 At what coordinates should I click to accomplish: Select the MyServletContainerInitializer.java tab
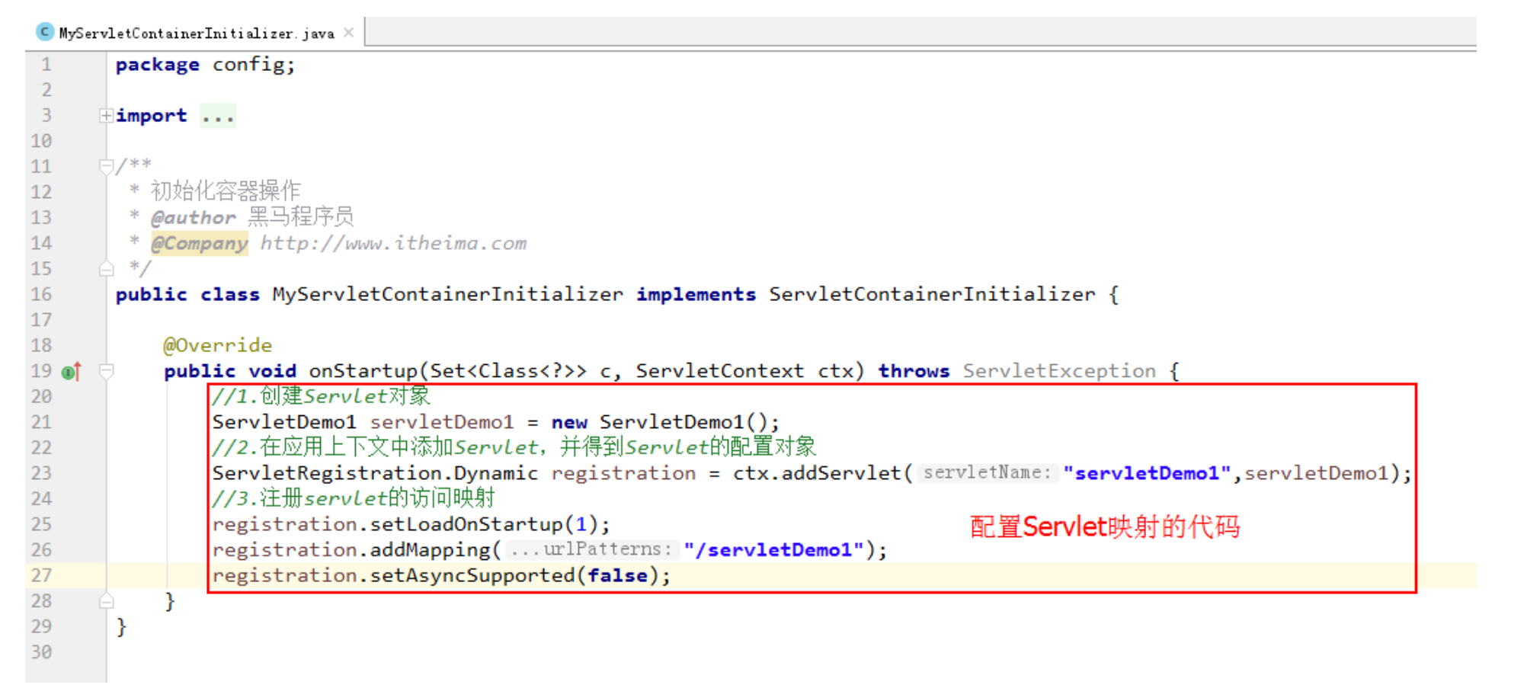coord(197,33)
